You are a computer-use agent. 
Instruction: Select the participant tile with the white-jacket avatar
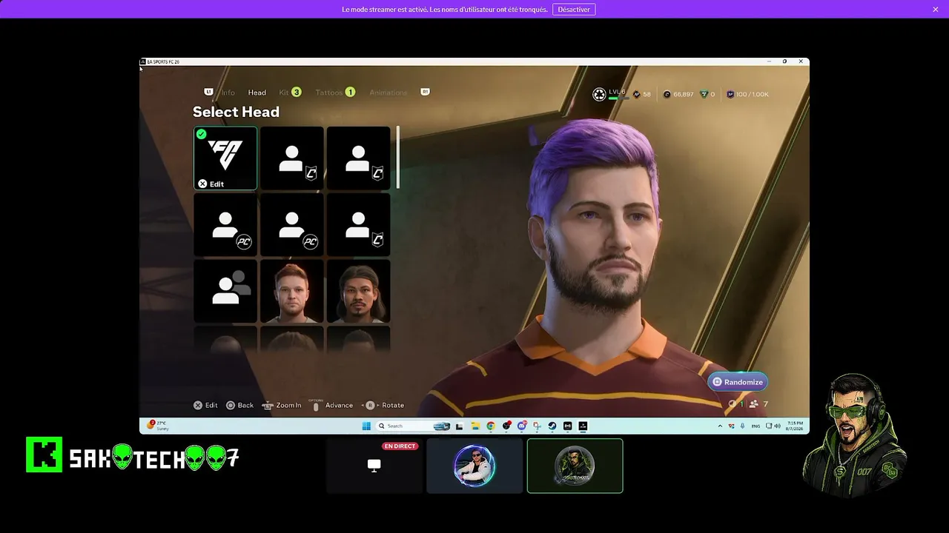tap(474, 466)
